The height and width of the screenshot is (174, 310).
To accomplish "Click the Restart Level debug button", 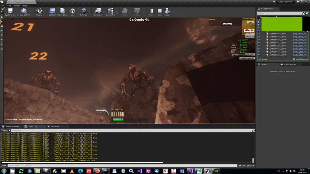I will pos(249,30).
